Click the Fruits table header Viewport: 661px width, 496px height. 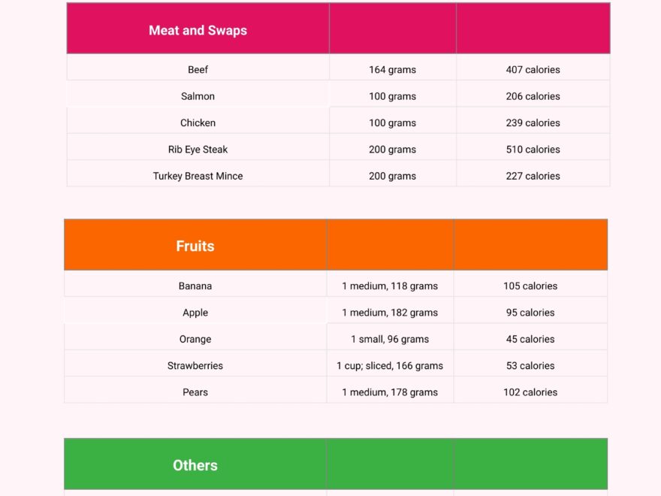195,246
